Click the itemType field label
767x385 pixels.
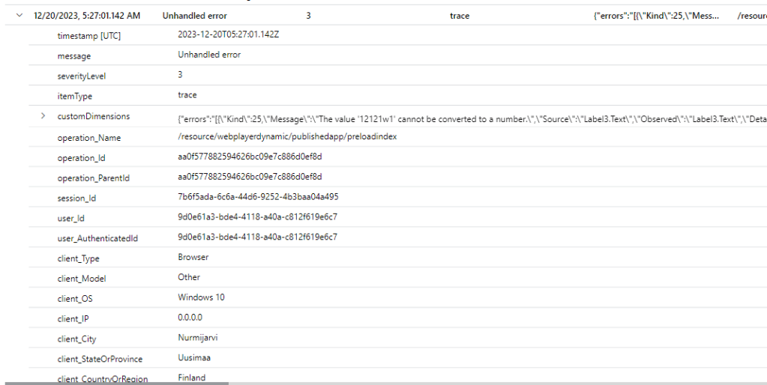[74, 97]
